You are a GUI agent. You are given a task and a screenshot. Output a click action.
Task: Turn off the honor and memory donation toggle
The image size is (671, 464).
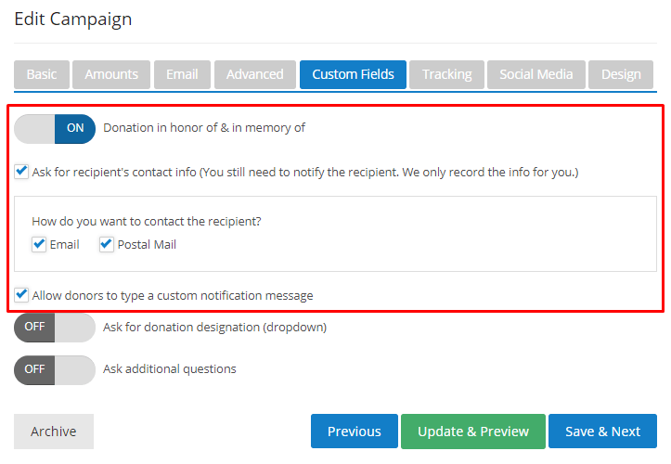point(55,128)
